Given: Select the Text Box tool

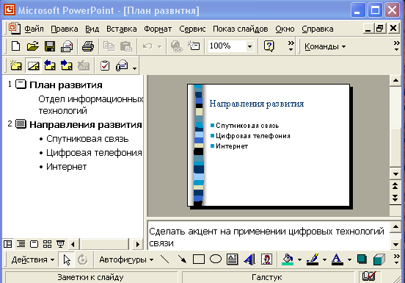Looking at the screenshot, I should click(x=232, y=259).
